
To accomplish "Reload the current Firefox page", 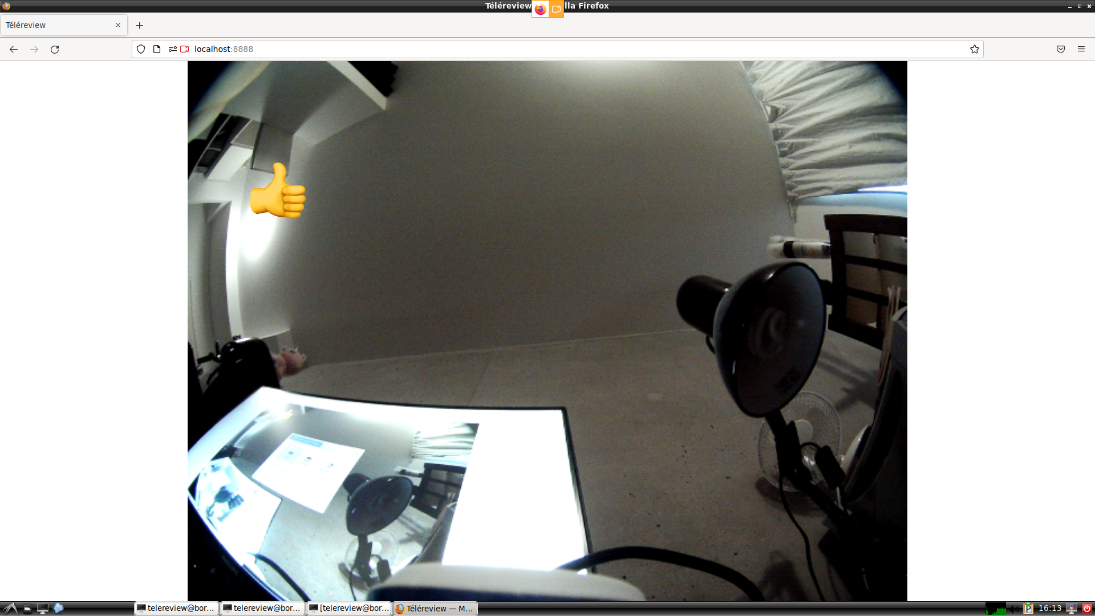I will [55, 50].
